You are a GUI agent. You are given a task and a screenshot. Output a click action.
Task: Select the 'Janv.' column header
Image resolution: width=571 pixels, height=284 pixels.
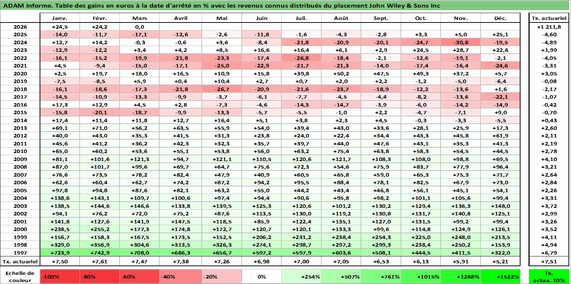(x=60, y=18)
